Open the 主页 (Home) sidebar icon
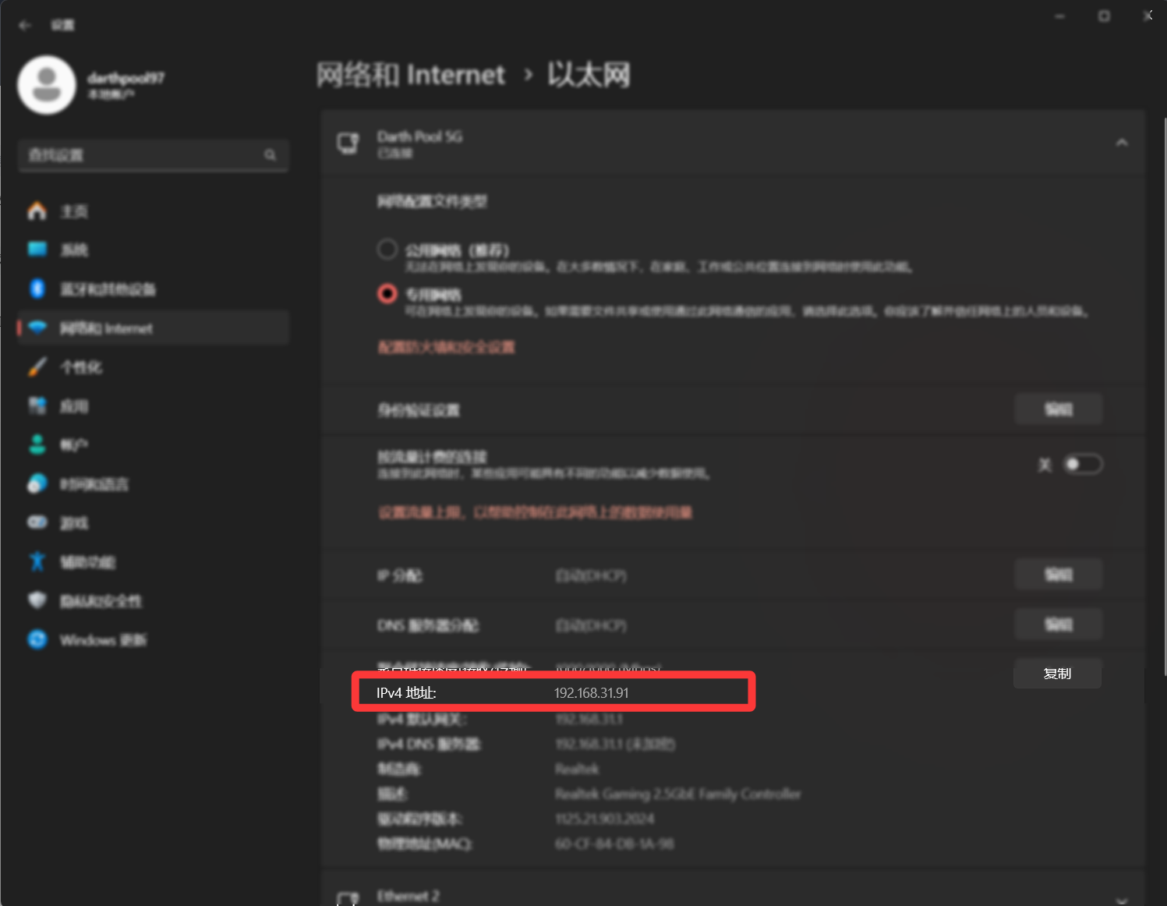 [x=37, y=211]
